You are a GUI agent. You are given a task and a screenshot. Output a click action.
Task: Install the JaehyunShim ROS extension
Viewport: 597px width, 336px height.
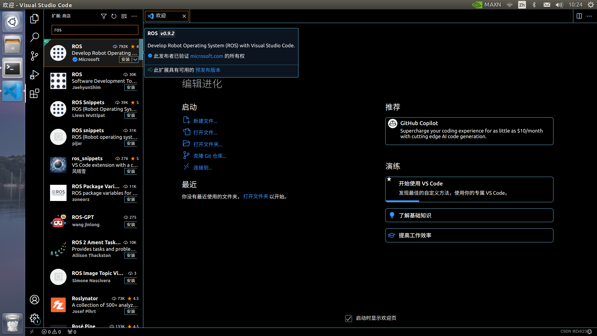coord(131,87)
